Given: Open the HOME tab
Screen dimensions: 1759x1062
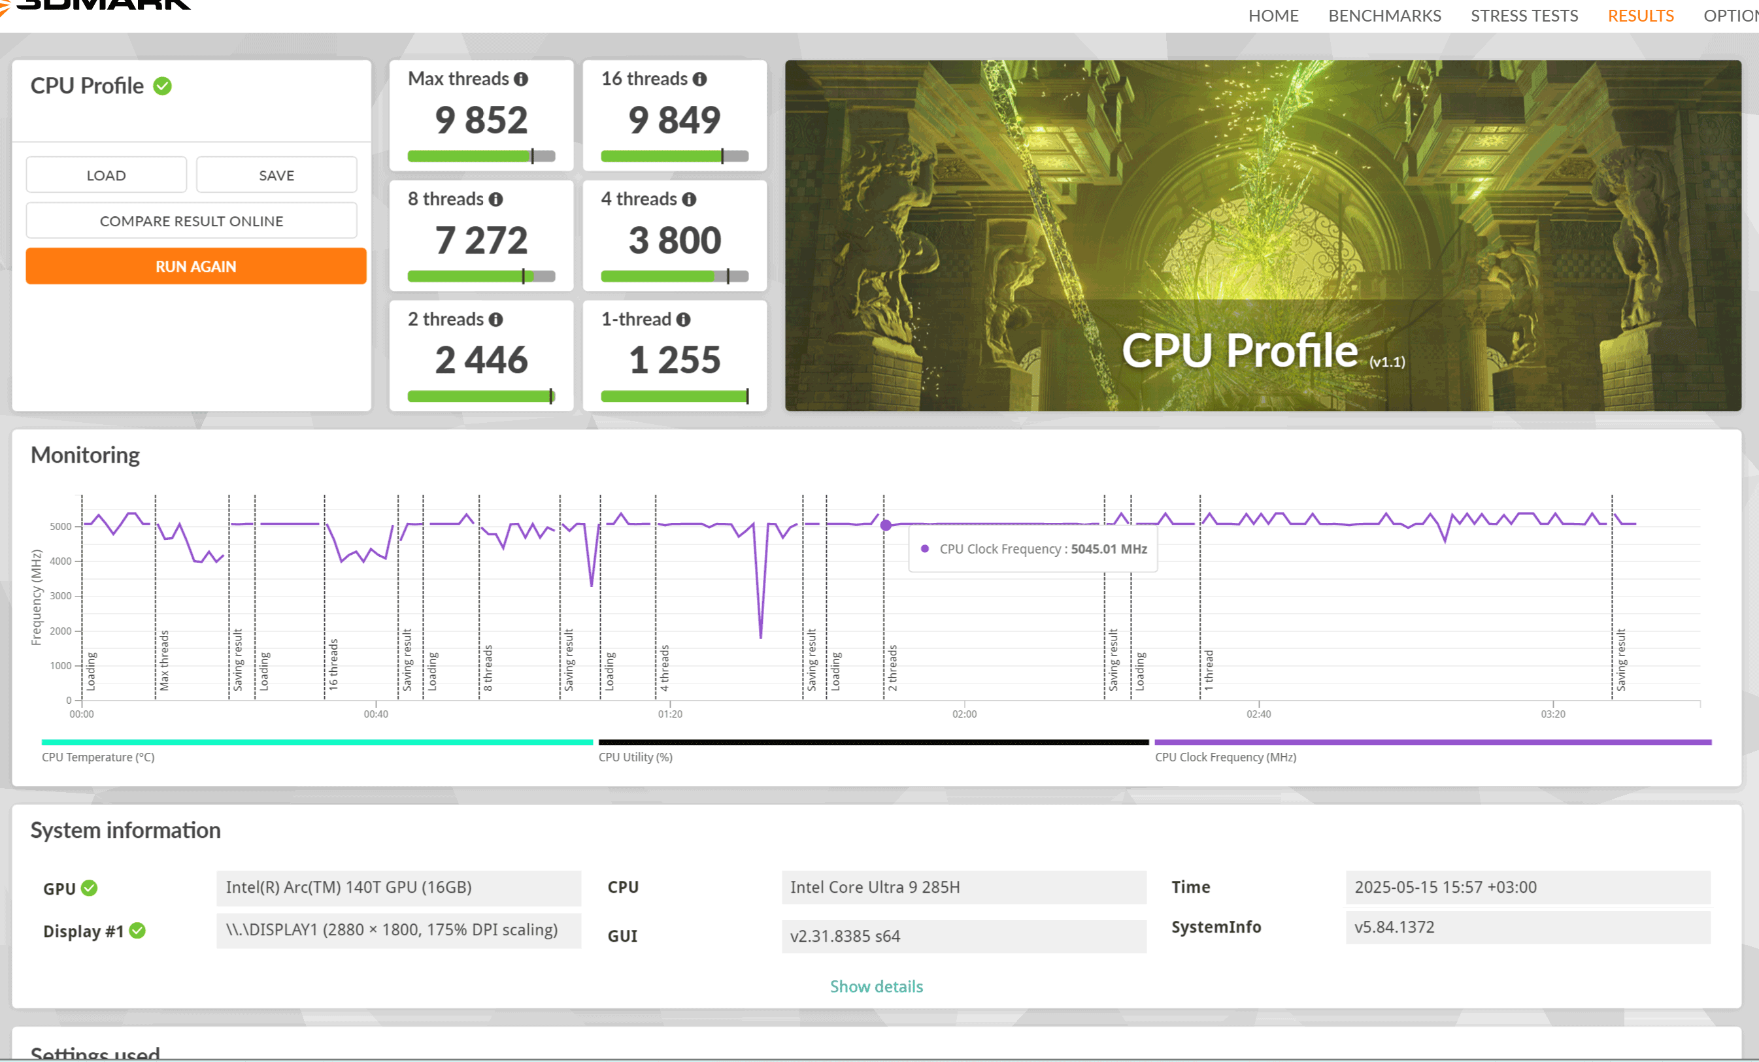Looking at the screenshot, I should pyautogui.click(x=1273, y=16).
